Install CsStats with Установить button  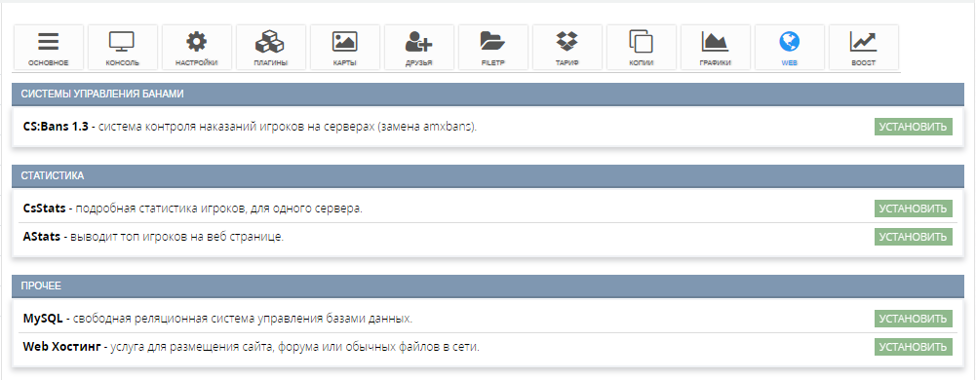[914, 209]
